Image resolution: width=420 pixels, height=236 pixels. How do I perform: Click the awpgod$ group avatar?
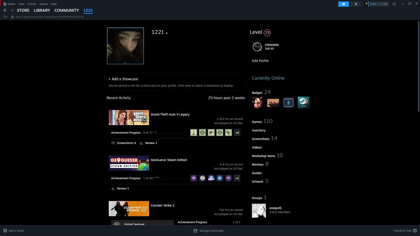click(259, 210)
